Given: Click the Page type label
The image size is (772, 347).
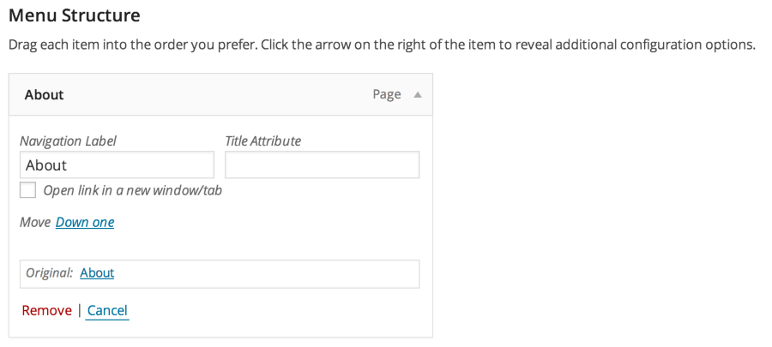Looking at the screenshot, I should tap(386, 95).
